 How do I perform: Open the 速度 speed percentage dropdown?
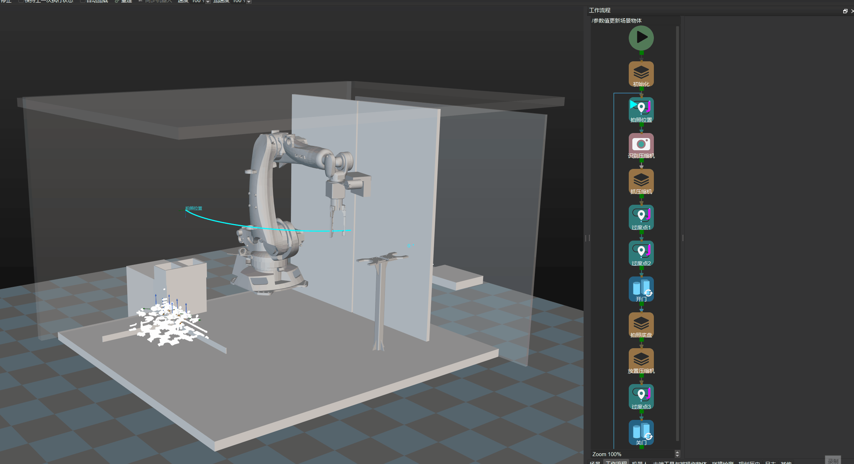pyautogui.click(x=207, y=2)
